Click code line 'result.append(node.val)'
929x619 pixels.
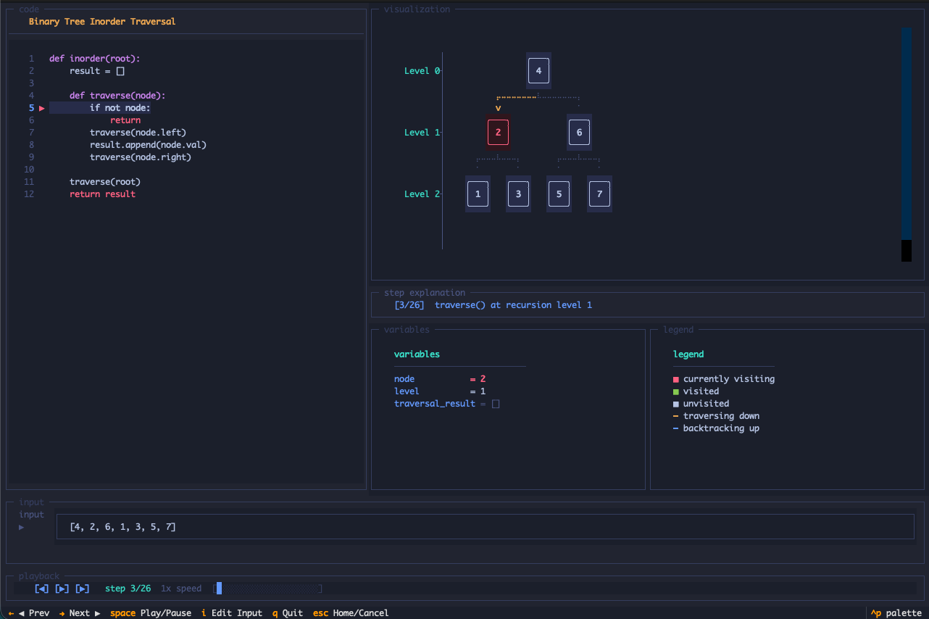148,145
